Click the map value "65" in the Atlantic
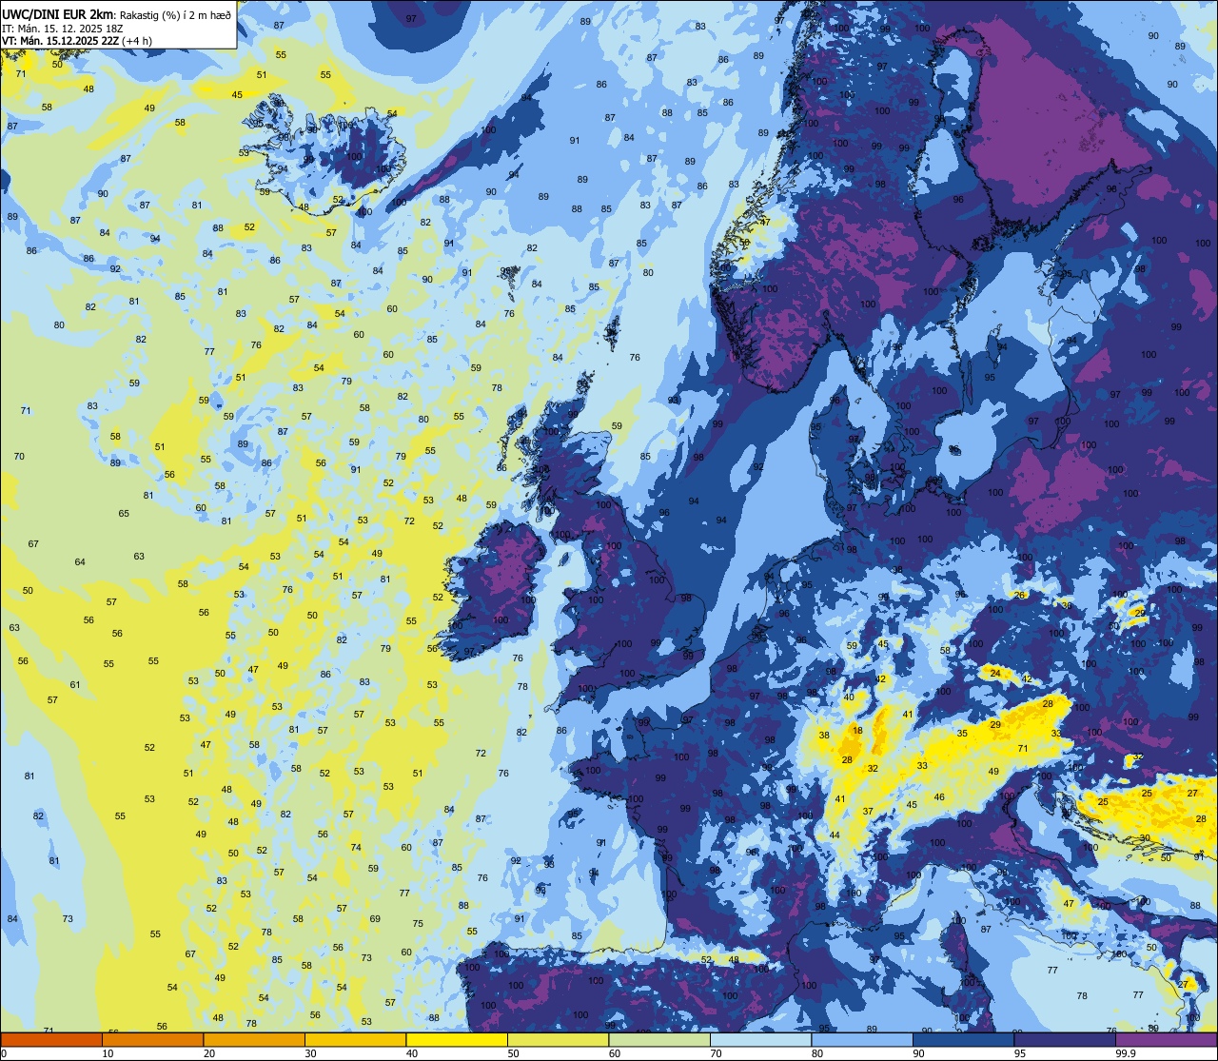 pos(124,514)
